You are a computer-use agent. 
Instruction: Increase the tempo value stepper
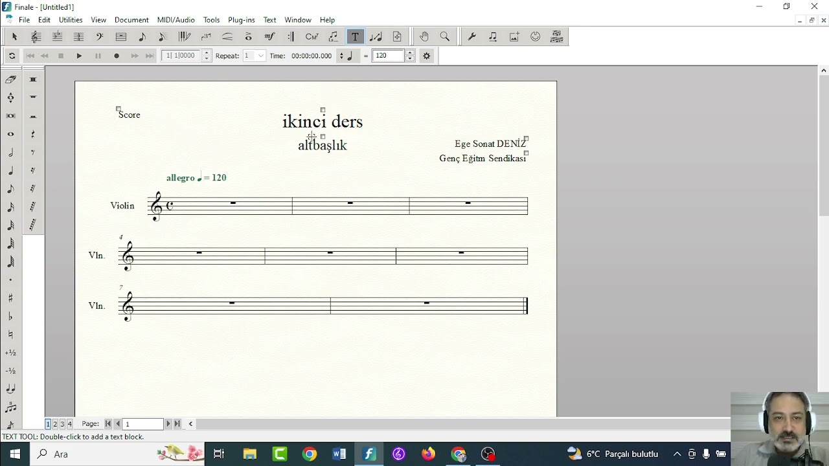410,52
